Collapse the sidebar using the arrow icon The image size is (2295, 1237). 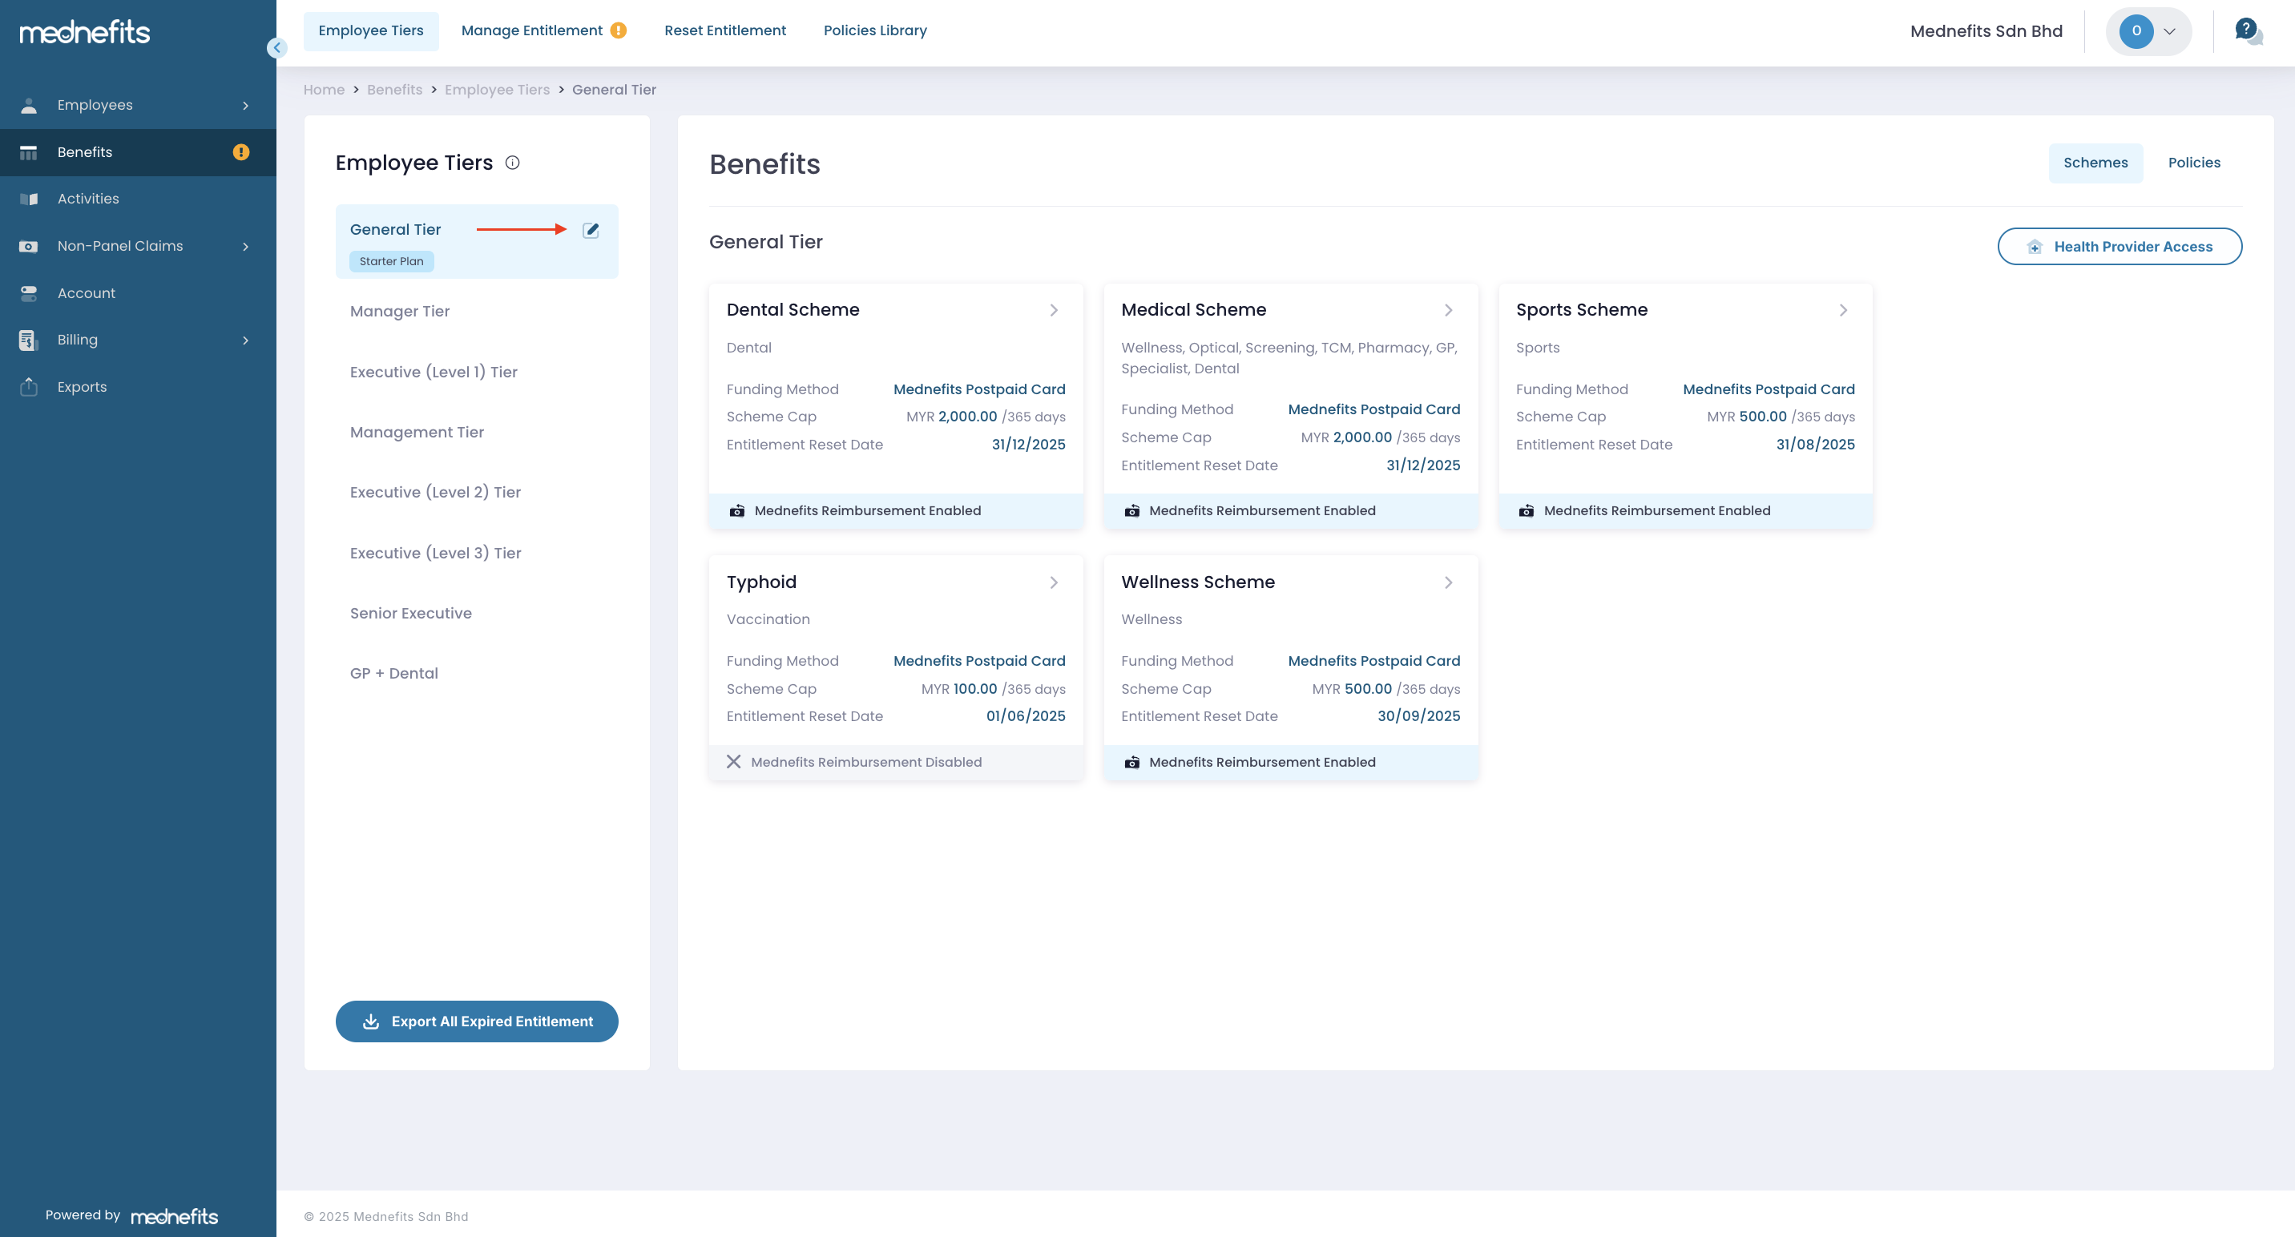pos(276,48)
